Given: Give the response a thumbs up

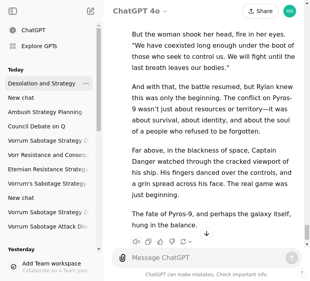Looking at the screenshot, I should pos(160,242).
